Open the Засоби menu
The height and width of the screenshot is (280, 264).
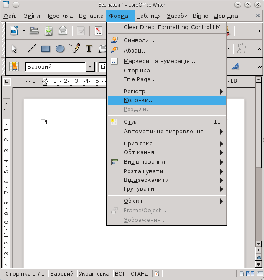coord(177,16)
